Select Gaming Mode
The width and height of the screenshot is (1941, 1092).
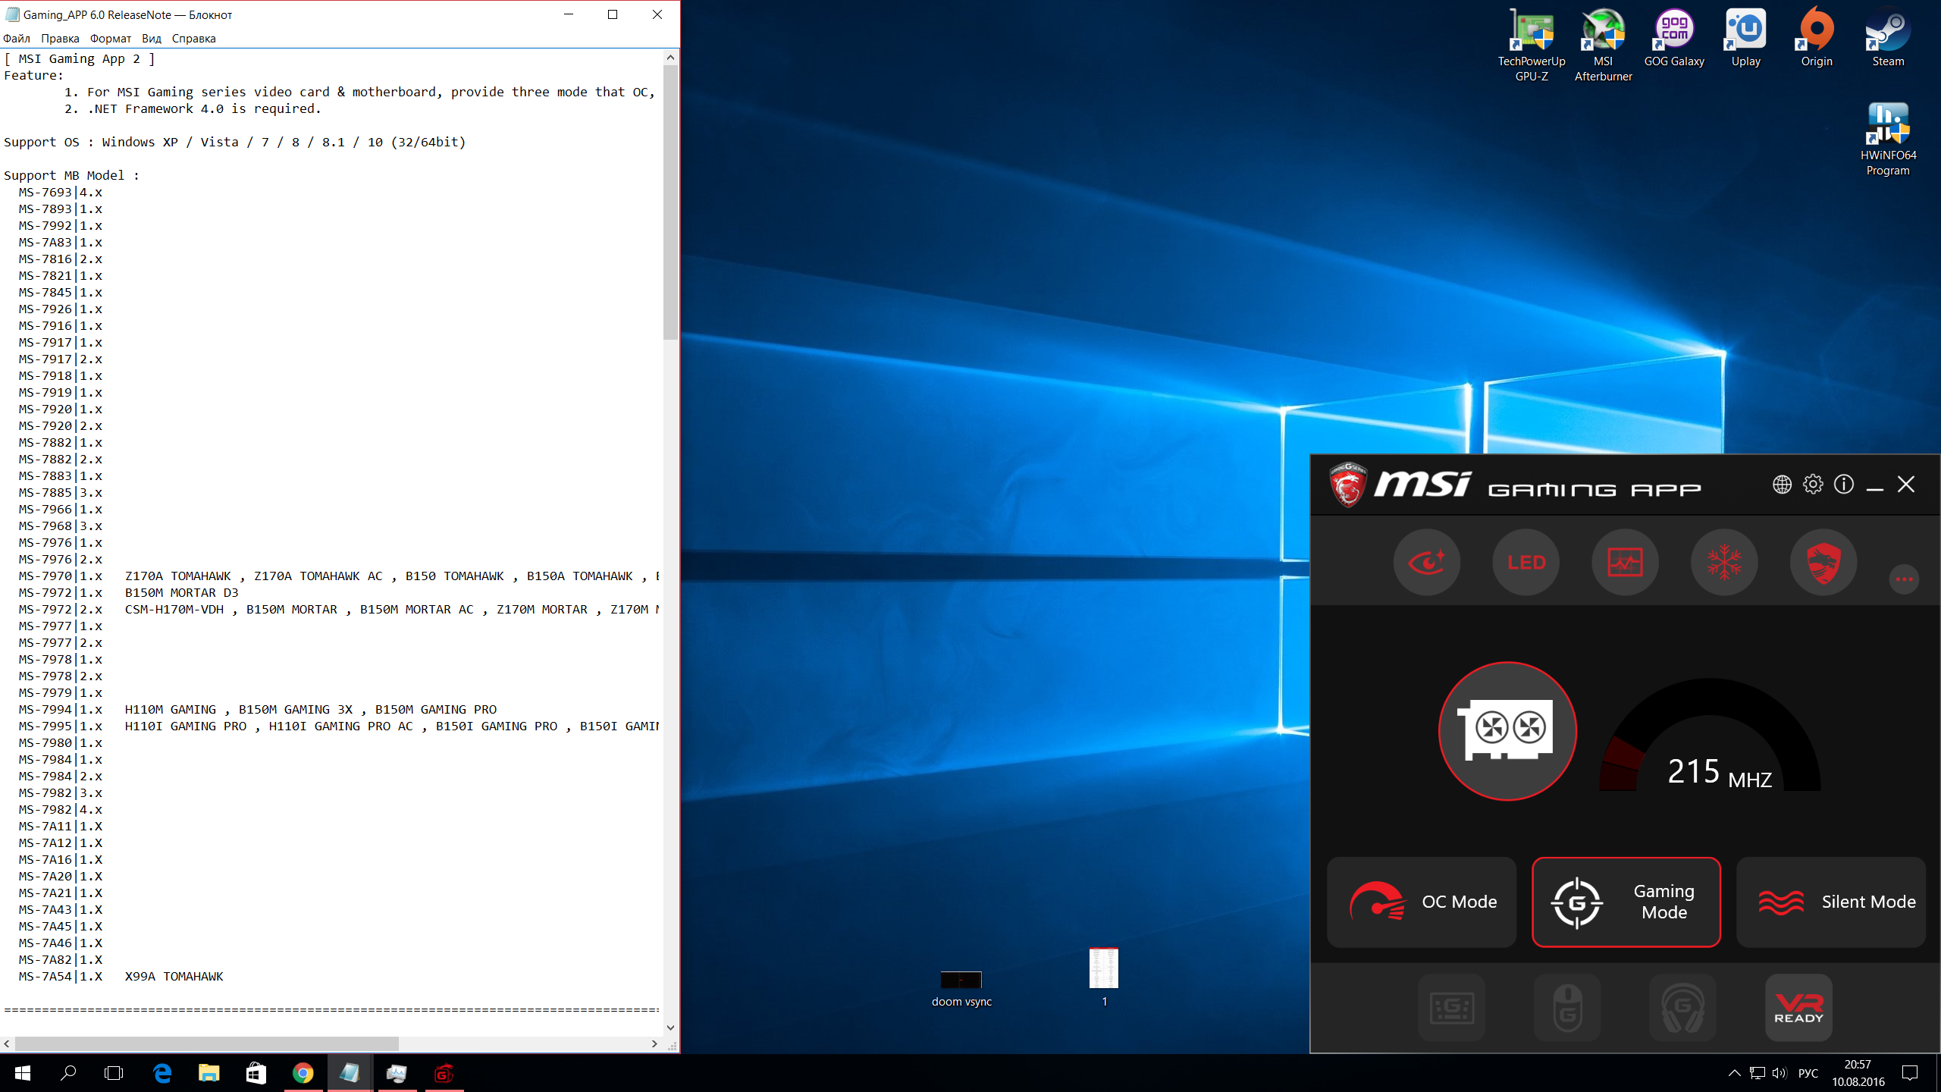[x=1626, y=902]
